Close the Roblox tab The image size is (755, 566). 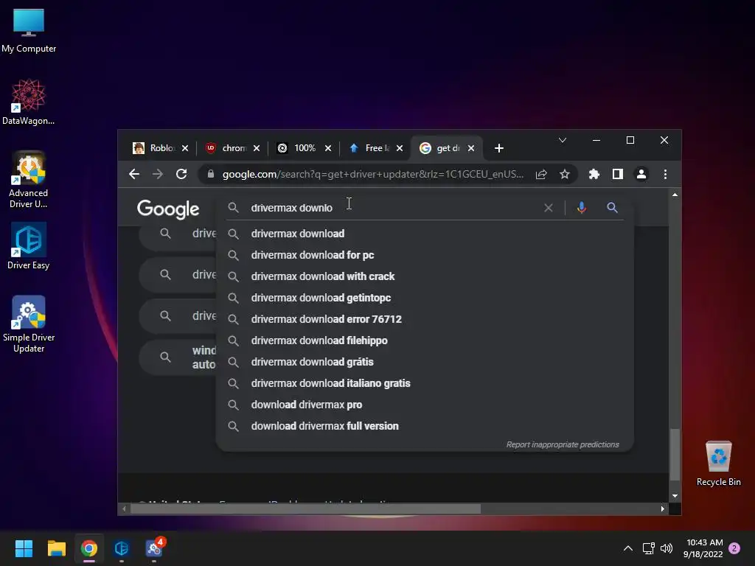point(185,148)
